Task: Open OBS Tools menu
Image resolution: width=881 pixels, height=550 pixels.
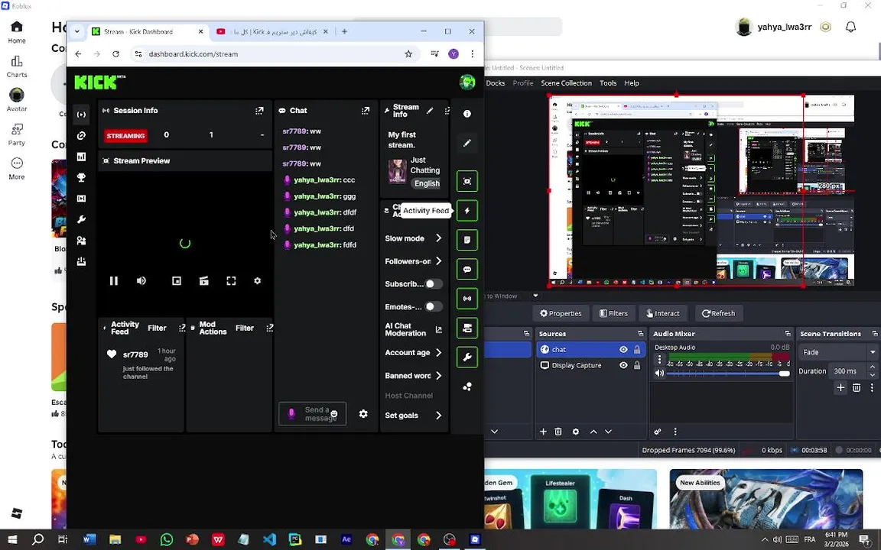Action: pos(608,83)
